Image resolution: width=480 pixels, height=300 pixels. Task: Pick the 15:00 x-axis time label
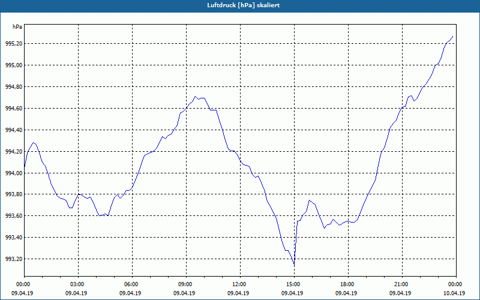click(x=293, y=284)
